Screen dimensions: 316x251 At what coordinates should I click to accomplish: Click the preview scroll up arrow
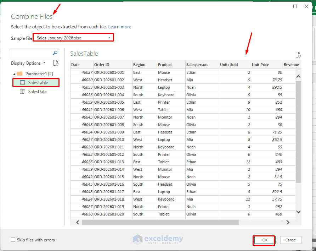click(x=299, y=77)
